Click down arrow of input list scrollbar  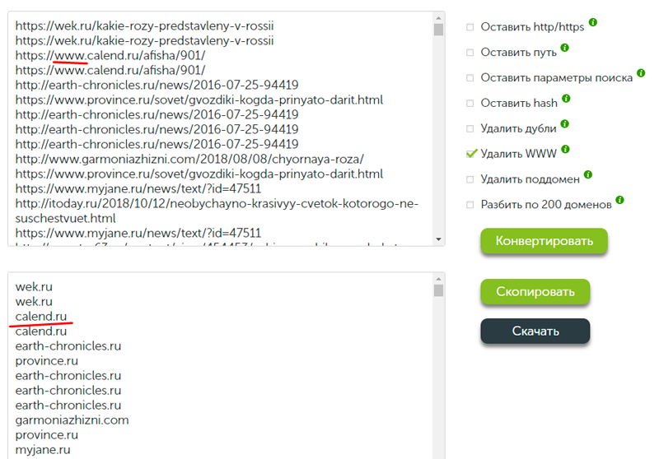[x=438, y=239]
